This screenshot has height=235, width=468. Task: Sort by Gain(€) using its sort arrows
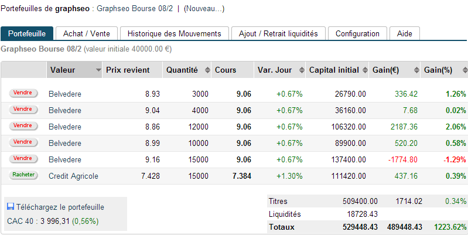pos(415,70)
